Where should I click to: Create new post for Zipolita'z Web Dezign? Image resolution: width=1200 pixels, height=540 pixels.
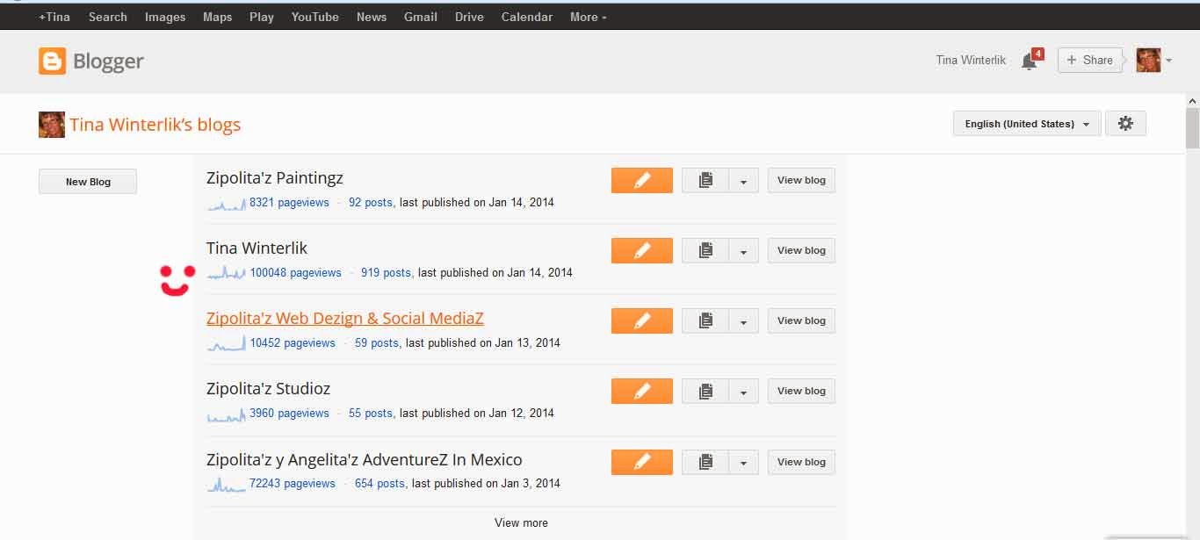[642, 320]
